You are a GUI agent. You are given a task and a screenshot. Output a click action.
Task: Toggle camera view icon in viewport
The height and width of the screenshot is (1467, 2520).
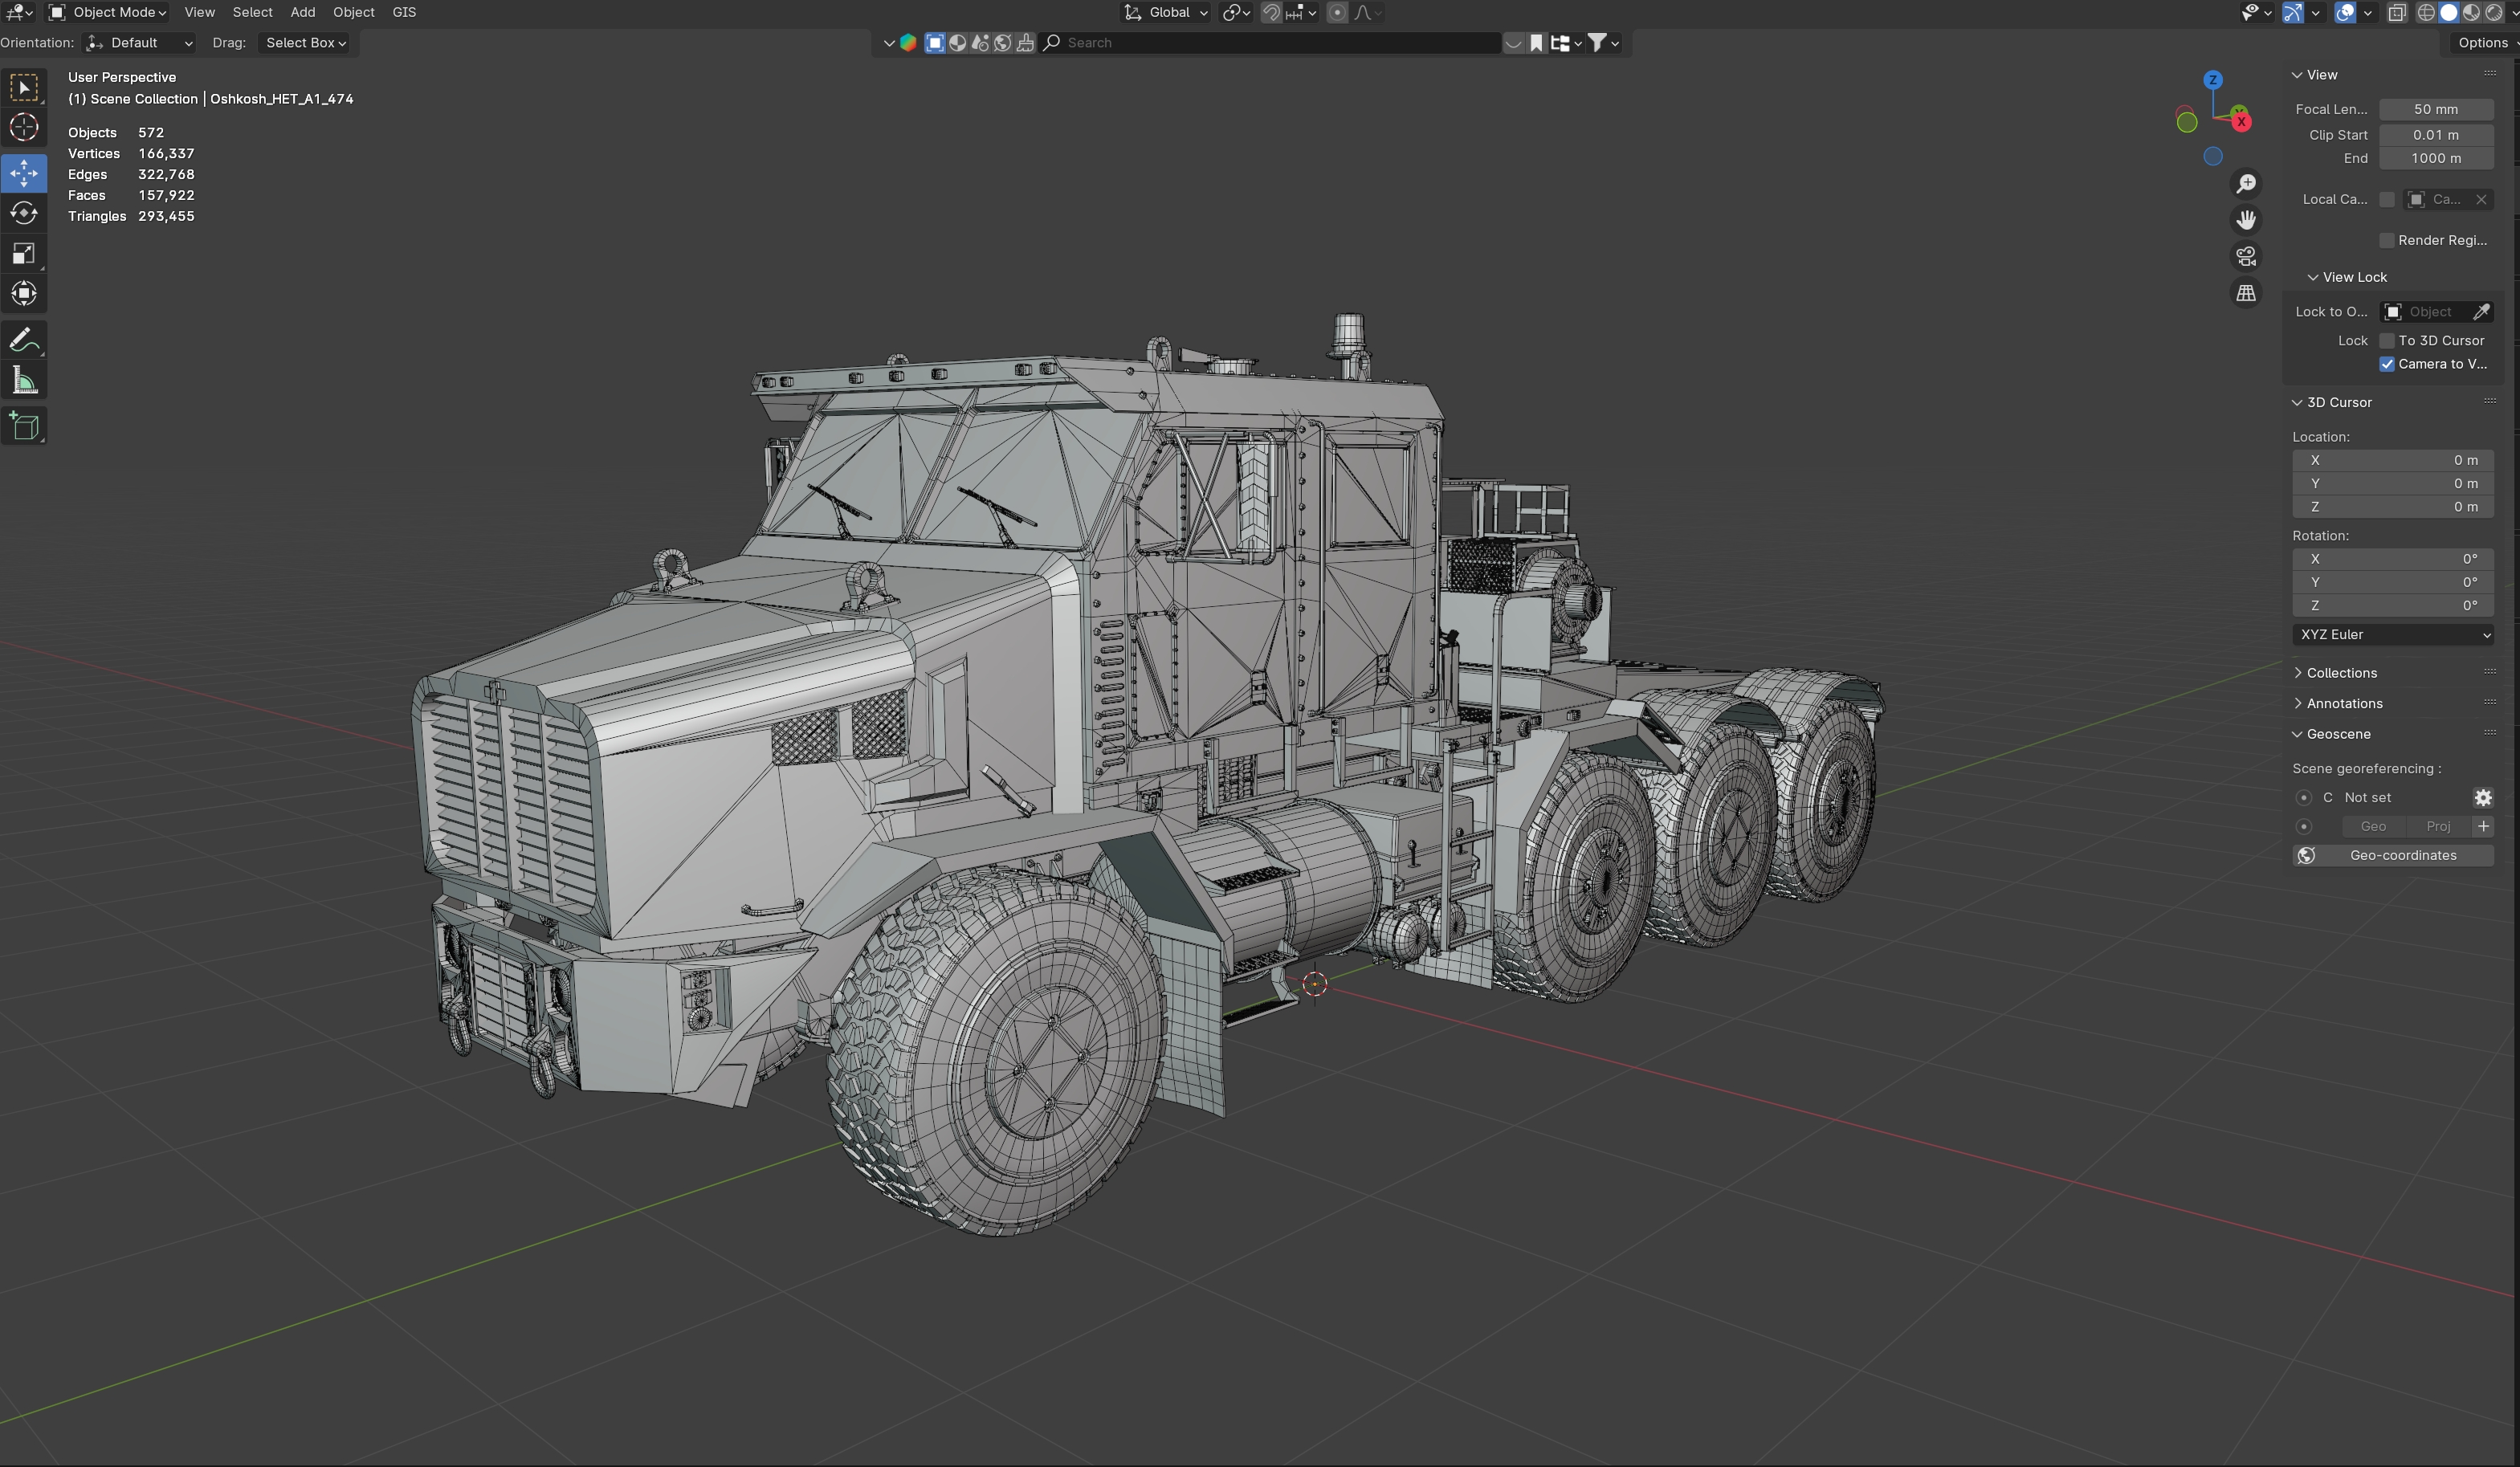(2246, 256)
